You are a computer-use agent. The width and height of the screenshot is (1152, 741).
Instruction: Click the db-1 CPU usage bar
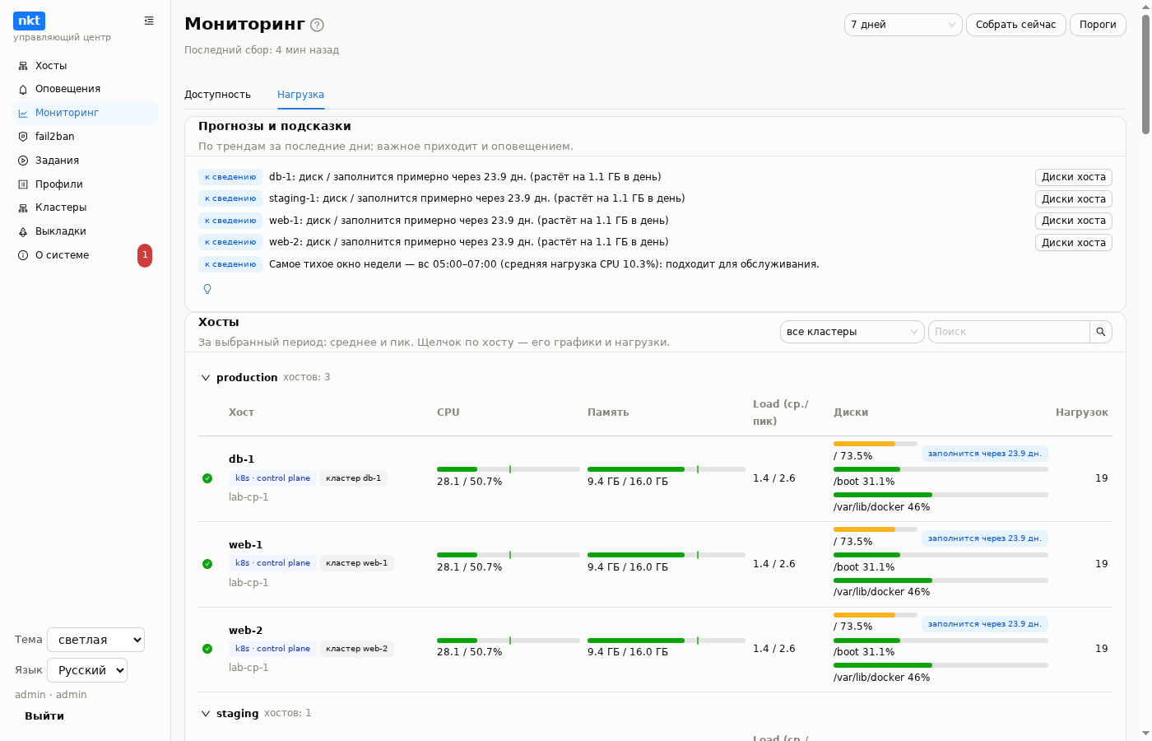coord(509,469)
